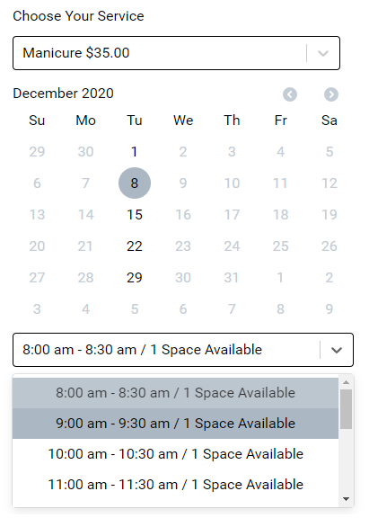Expand service list with chevron arrow

point(323,53)
